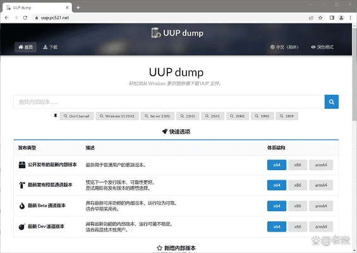Select the UUP dump browser tab
This screenshot has height=253, width=357.
[37, 8]
